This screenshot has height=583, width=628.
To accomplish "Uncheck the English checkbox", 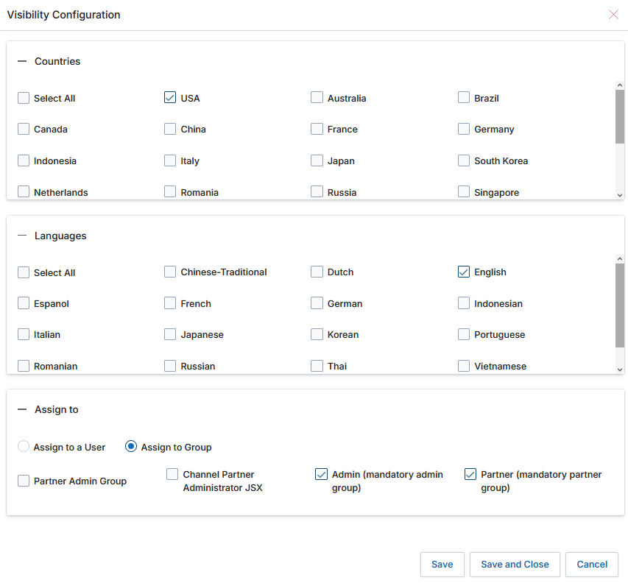I will (x=464, y=272).
